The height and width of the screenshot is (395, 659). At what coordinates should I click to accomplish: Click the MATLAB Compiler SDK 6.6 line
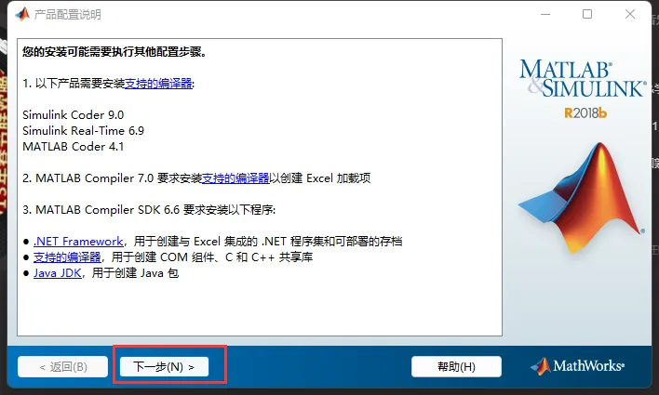click(x=149, y=209)
